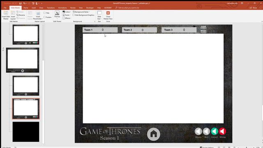Toggle the Title checkbox

pos(44,13)
